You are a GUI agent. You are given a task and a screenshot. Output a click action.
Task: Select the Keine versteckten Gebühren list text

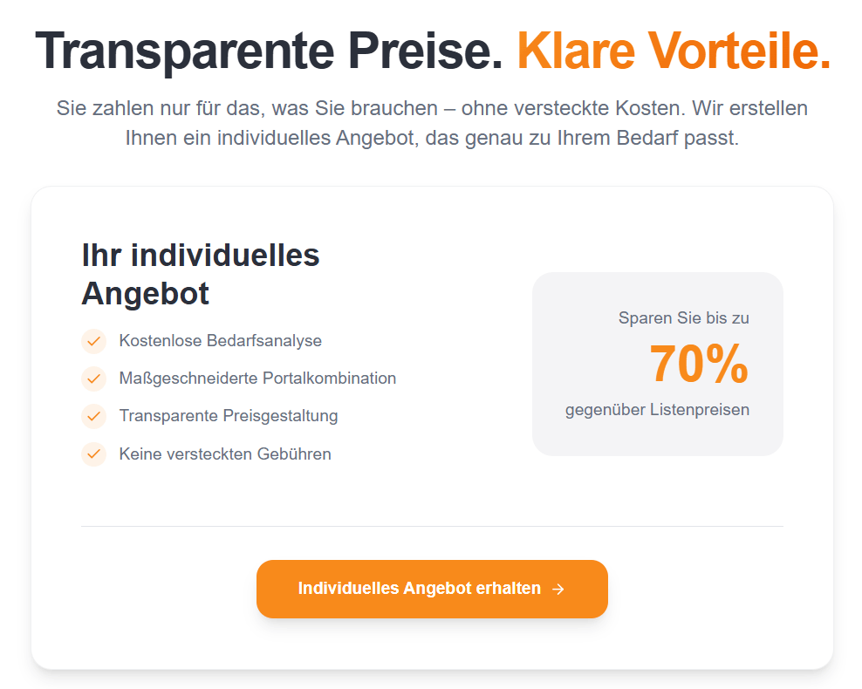(225, 454)
